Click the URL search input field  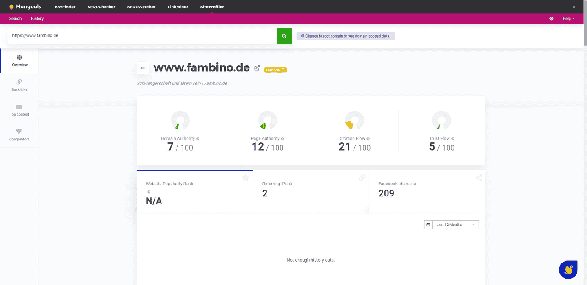pos(142,36)
